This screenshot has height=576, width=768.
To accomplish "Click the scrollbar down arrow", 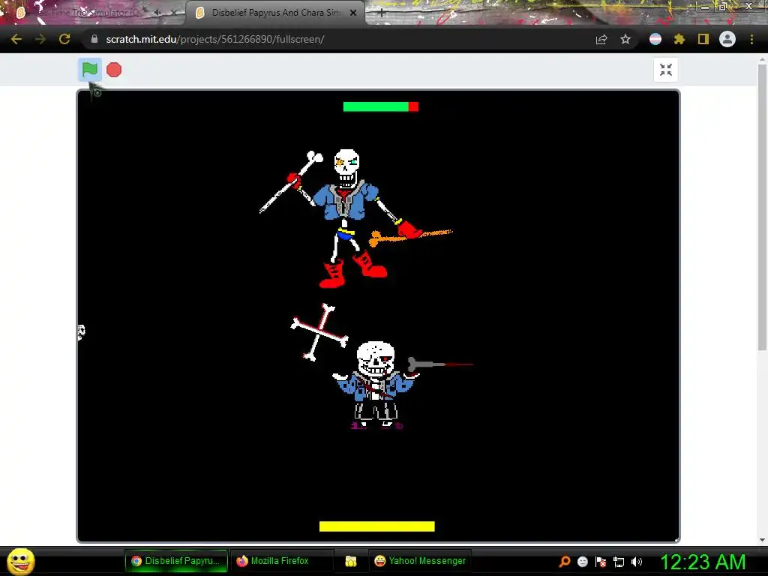I will point(762,540).
